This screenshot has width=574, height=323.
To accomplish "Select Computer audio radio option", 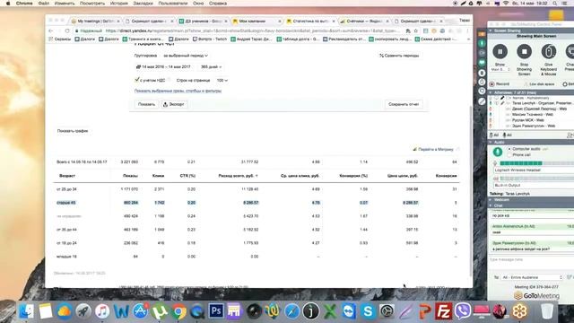I will coord(509,149).
